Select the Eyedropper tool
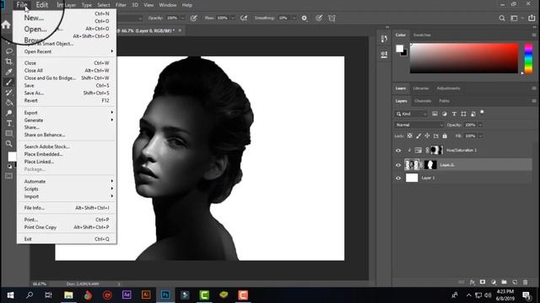Image resolution: width=540 pixels, height=303 pixels. click(x=9, y=72)
